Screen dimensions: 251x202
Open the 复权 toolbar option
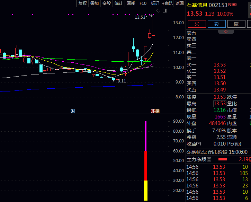click(83, 3)
